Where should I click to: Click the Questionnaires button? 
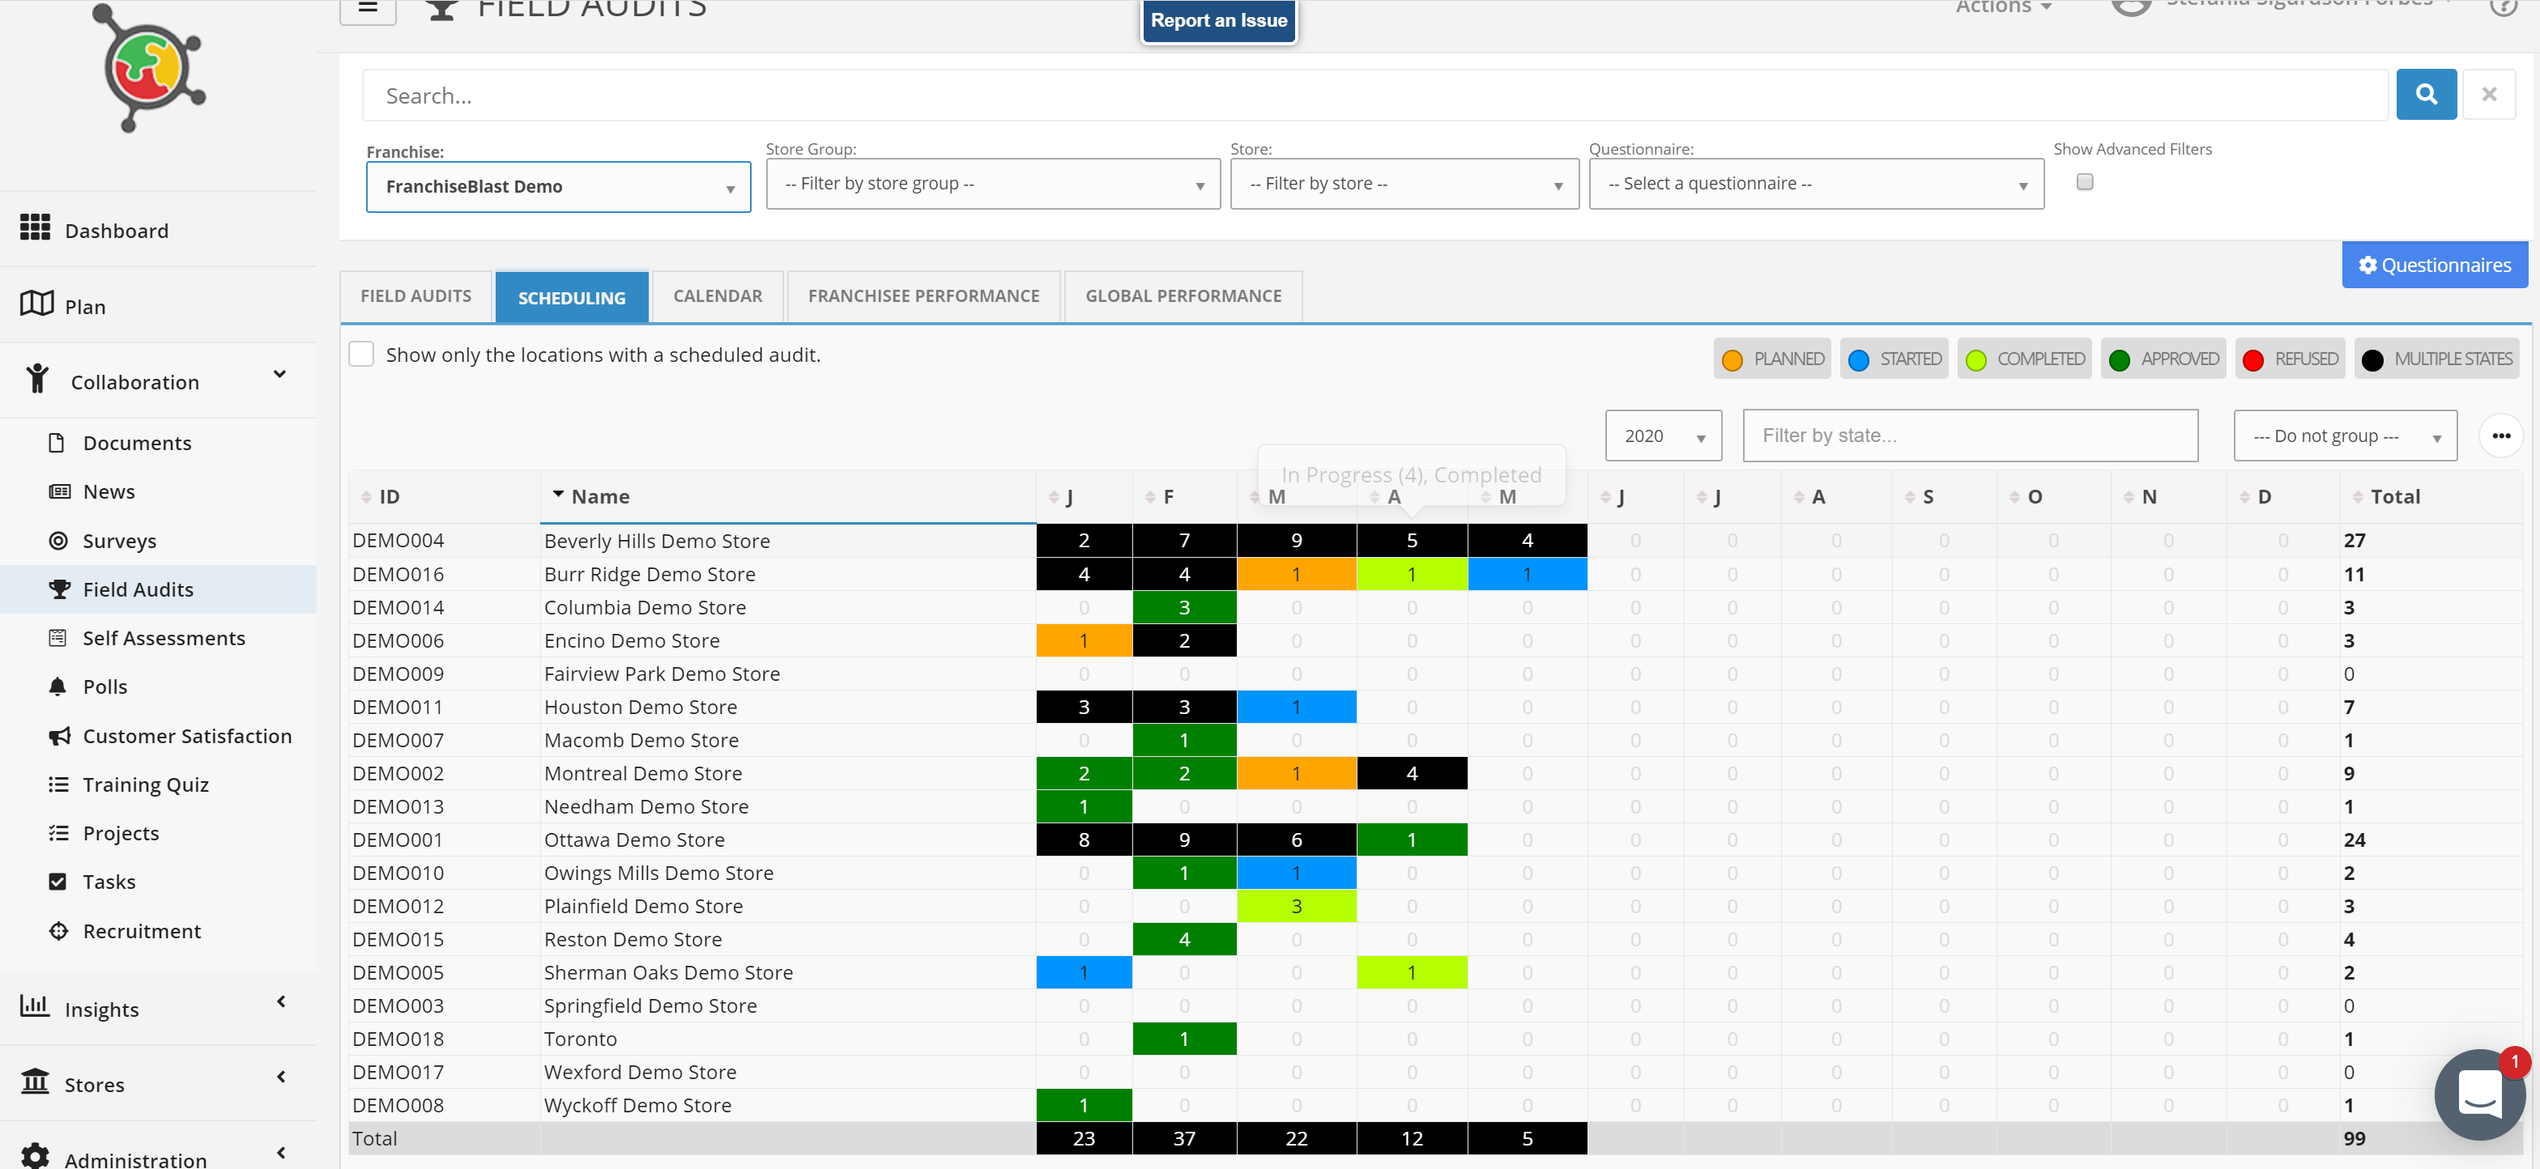click(x=2434, y=266)
